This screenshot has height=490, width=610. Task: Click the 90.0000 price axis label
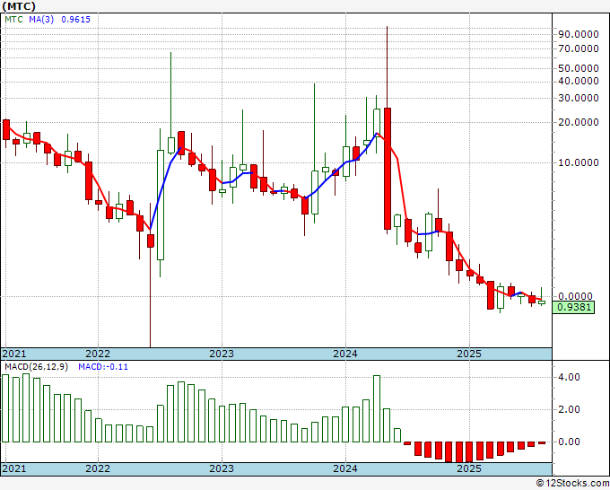coord(579,34)
